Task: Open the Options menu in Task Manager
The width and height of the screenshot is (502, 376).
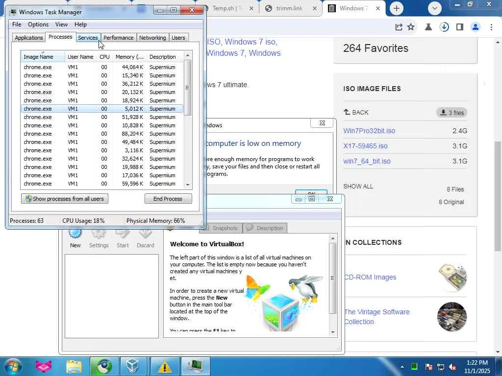Action: [x=38, y=24]
